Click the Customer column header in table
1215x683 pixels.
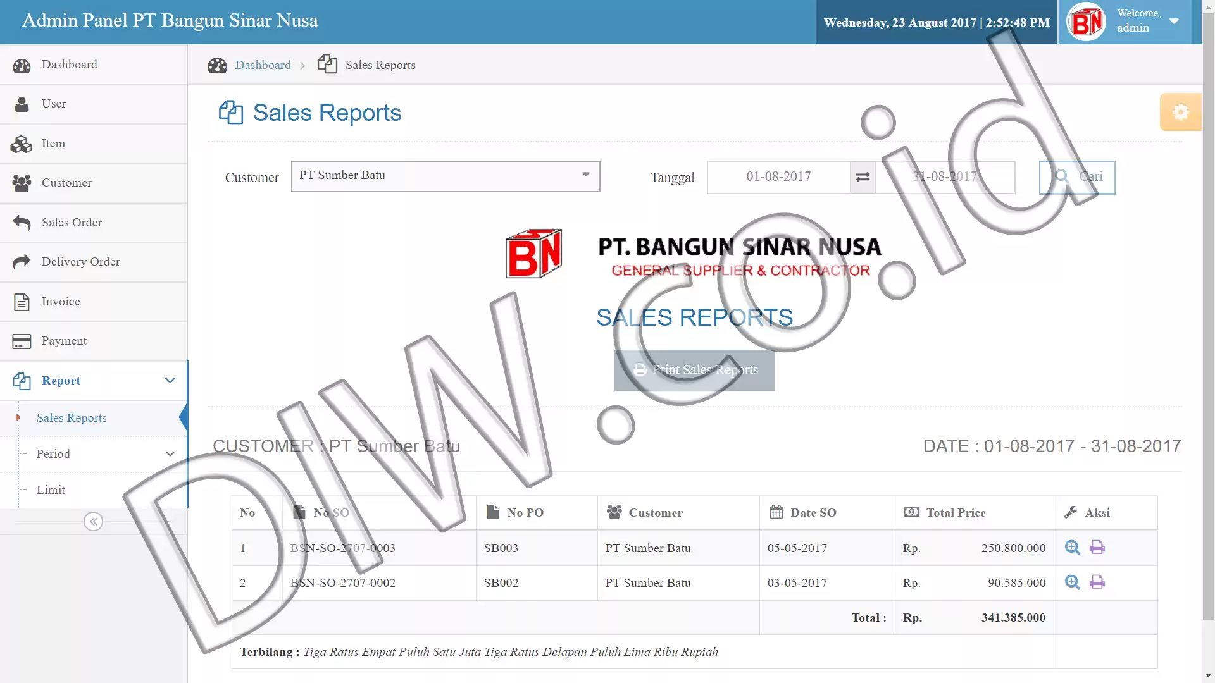(x=678, y=513)
